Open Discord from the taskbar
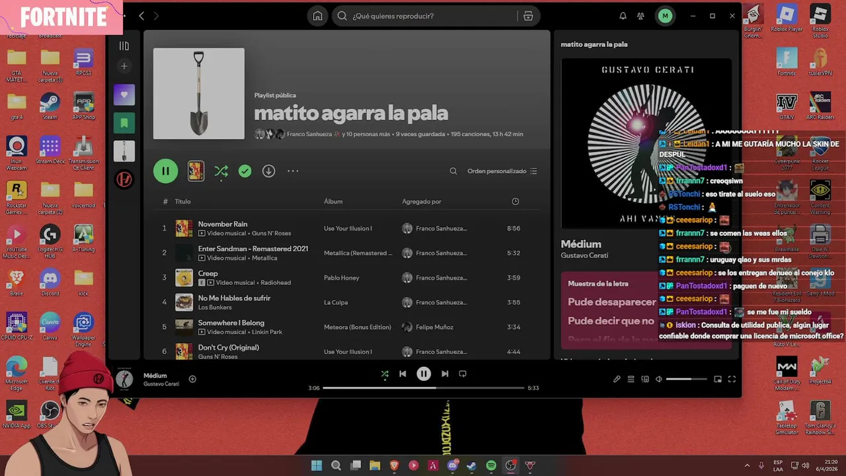This screenshot has width=846, height=476. tap(452, 465)
